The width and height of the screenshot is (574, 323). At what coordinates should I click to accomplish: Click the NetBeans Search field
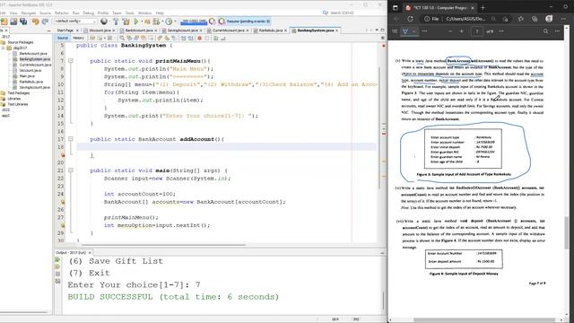(x=342, y=13)
